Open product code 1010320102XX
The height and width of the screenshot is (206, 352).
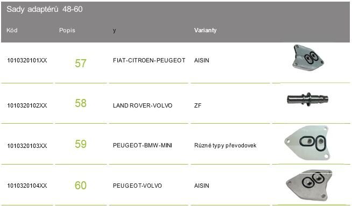(x=27, y=105)
